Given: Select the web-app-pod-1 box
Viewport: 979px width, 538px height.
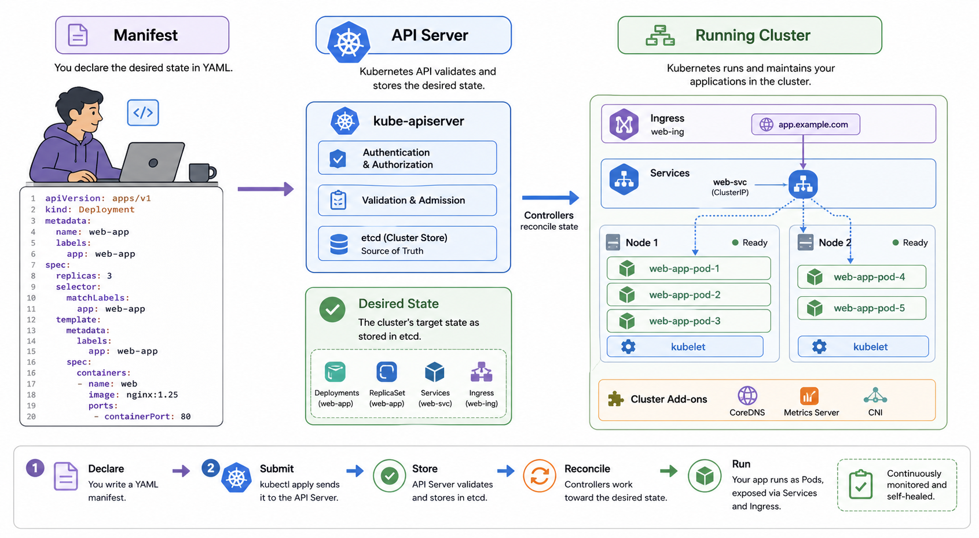Looking at the screenshot, I should click(x=688, y=268).
